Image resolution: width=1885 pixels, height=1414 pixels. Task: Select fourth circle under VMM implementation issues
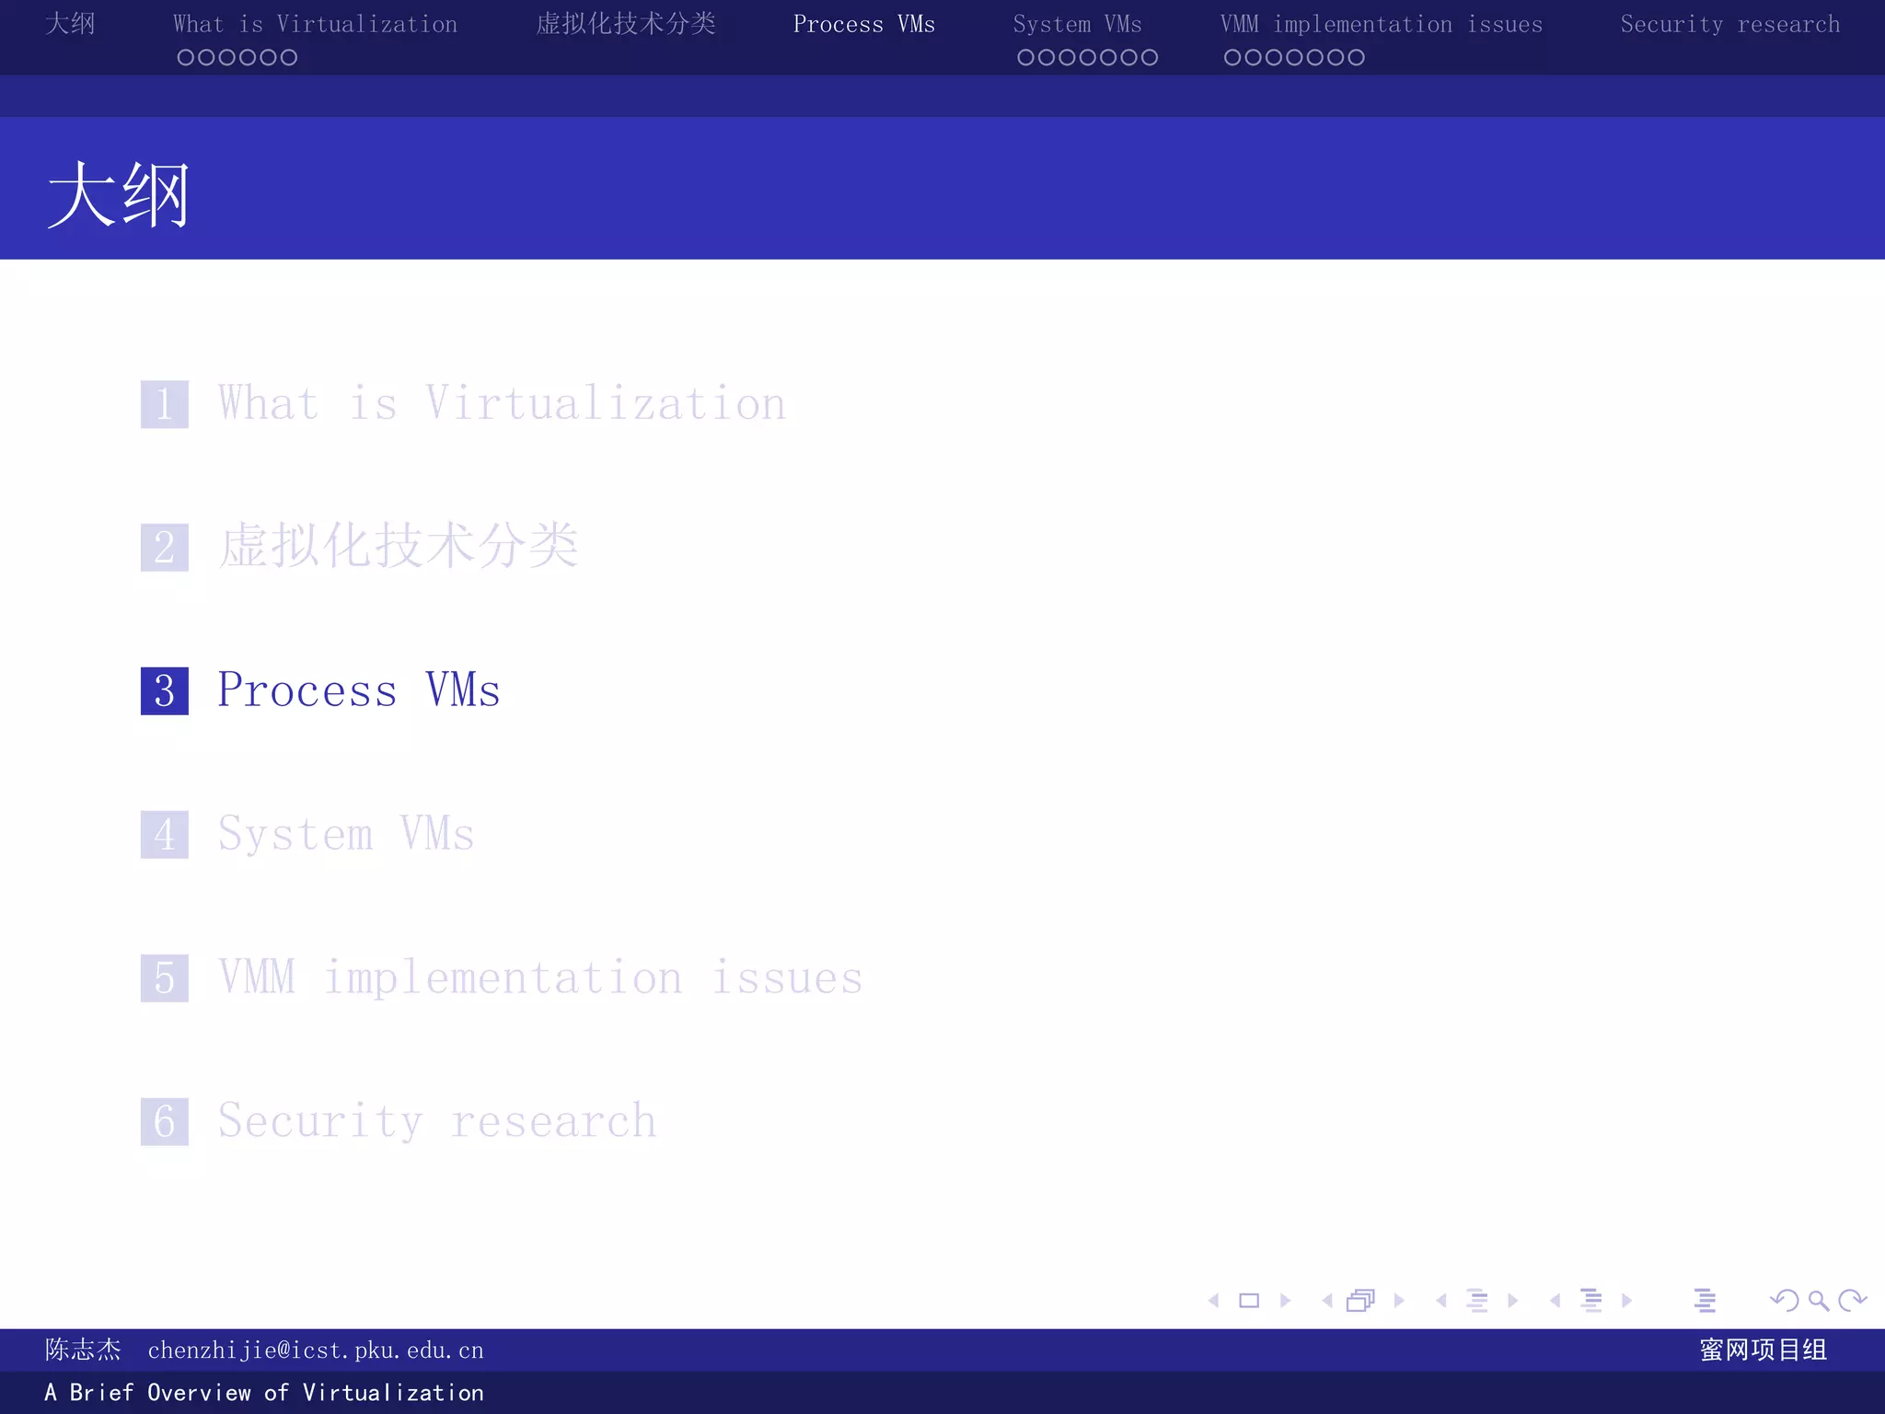tap(1294, 57)
